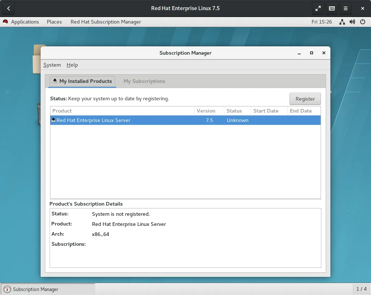The image size is (371, 295).
Task: Open the Places menu
Action: pos(54,22)
